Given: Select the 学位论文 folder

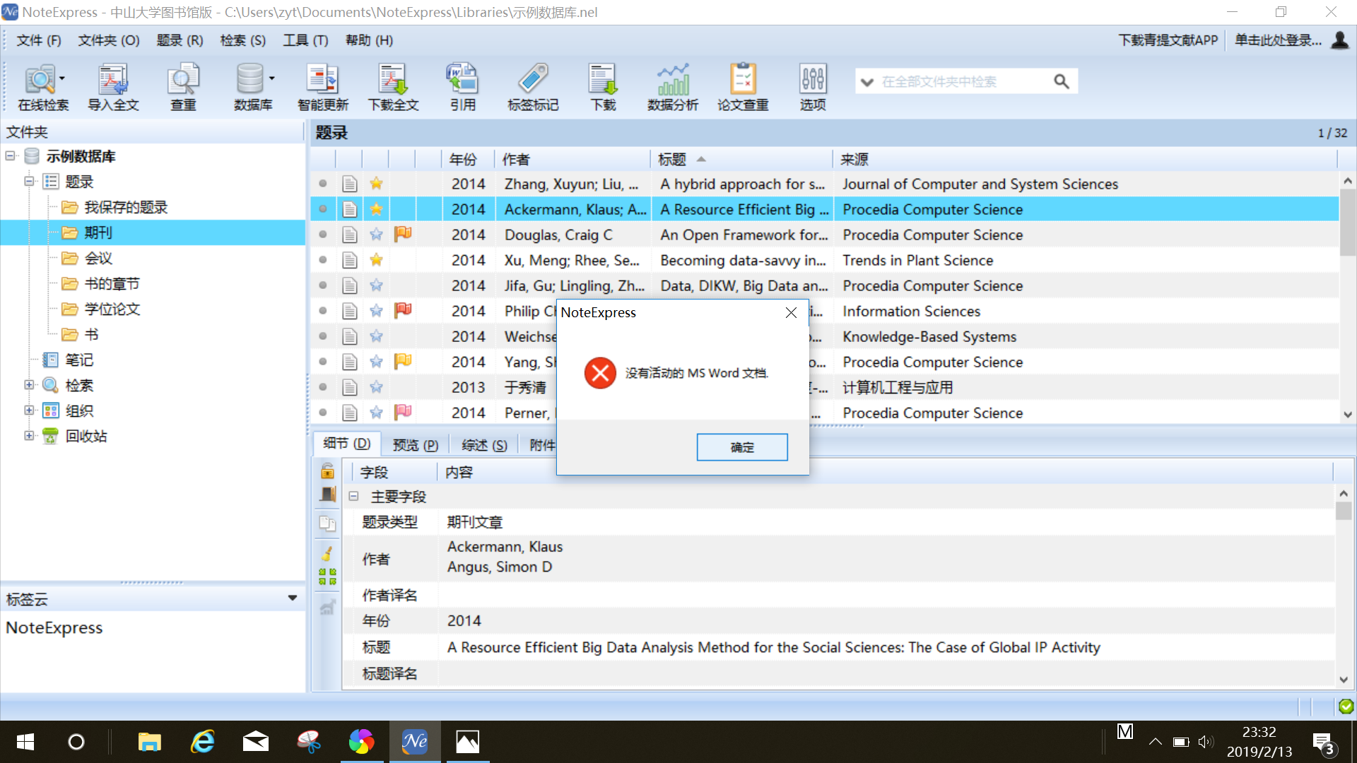Looking at the screenshot, I should pyautogui.click(x=112, y=309).
